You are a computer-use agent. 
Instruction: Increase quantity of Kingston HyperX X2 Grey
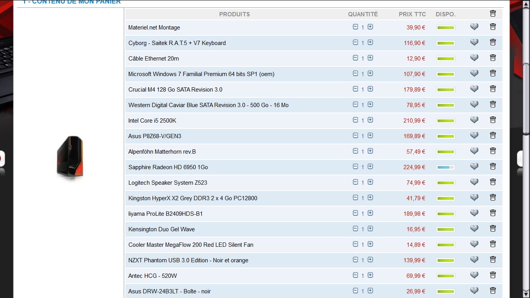click(x=370, y=198)
